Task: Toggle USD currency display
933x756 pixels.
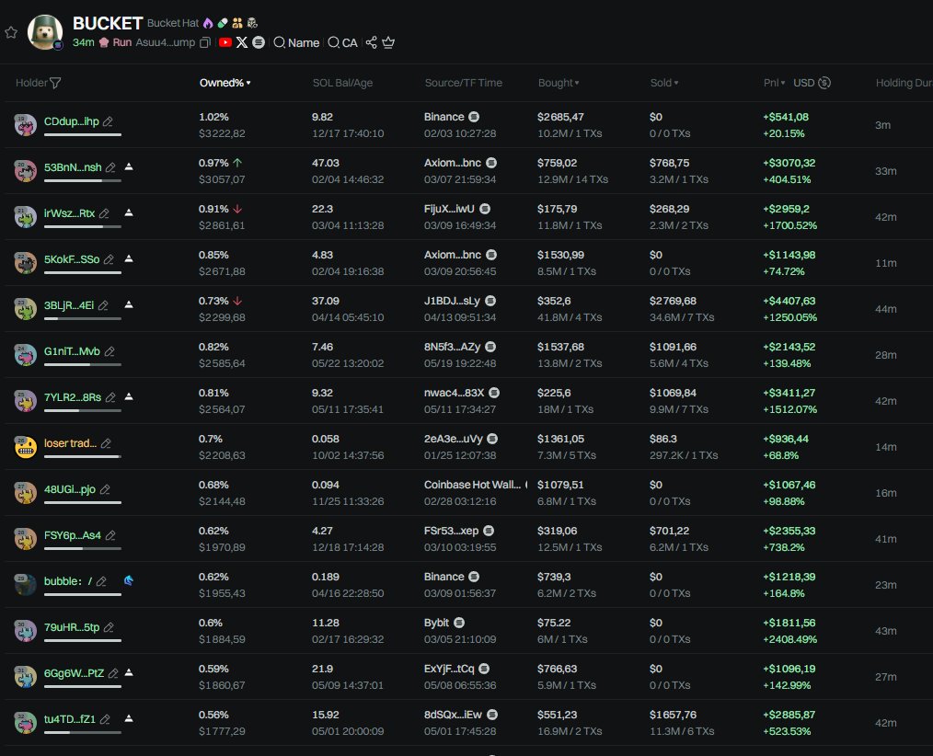Action: point(812,83)
